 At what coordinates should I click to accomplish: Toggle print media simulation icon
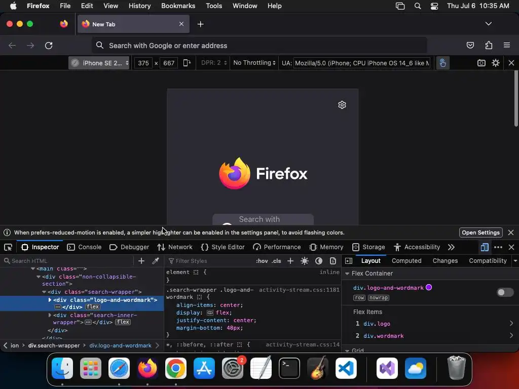pos(333,261)
